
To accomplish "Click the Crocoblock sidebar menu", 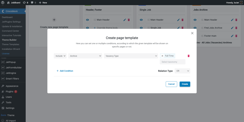I will click(x=13, y=11).
